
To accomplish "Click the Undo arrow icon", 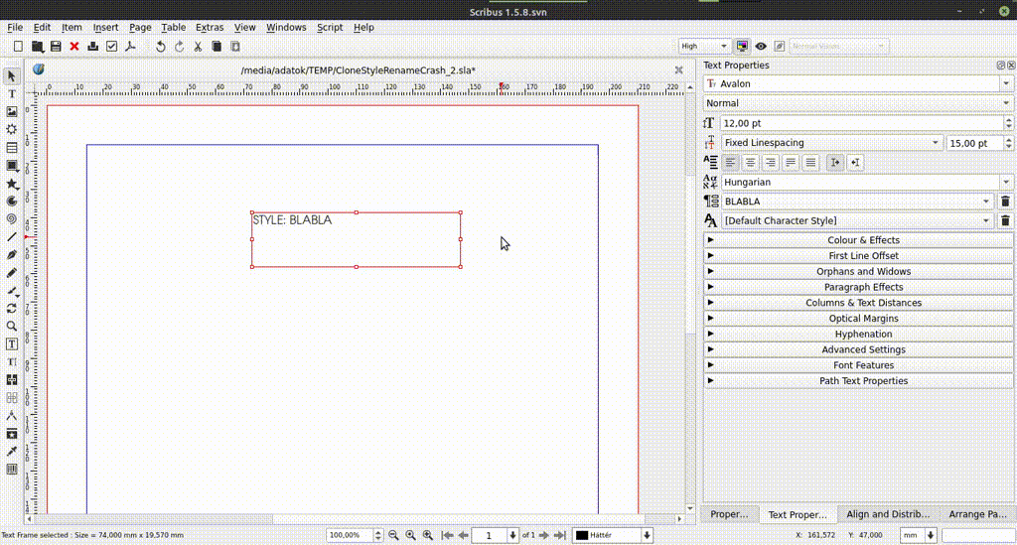I will [x=161, y=47].
